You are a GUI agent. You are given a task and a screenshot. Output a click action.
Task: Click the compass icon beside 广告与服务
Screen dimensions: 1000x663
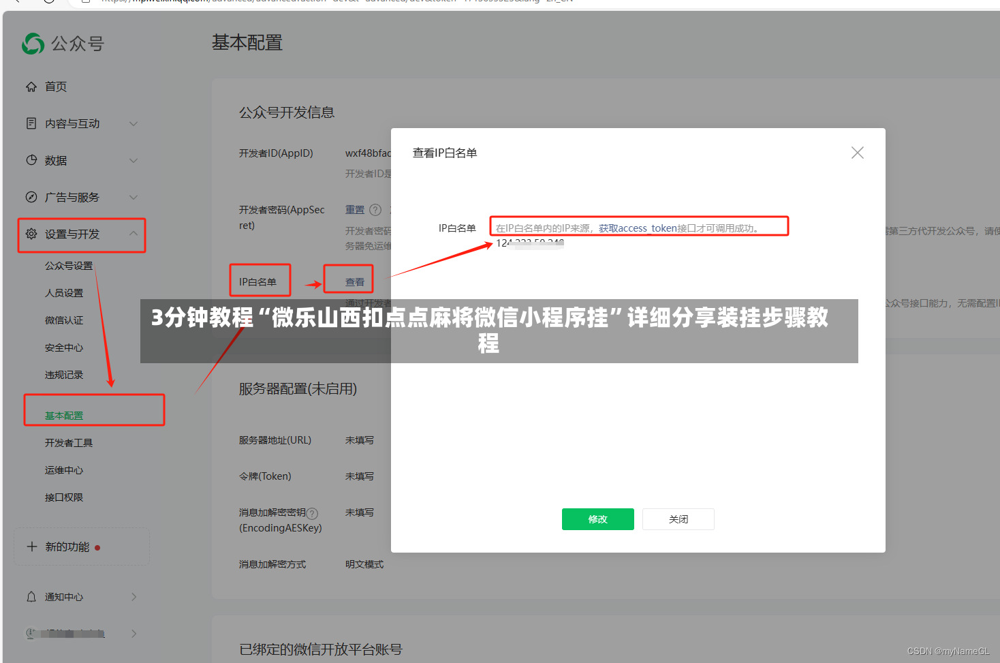pos(31,197)
